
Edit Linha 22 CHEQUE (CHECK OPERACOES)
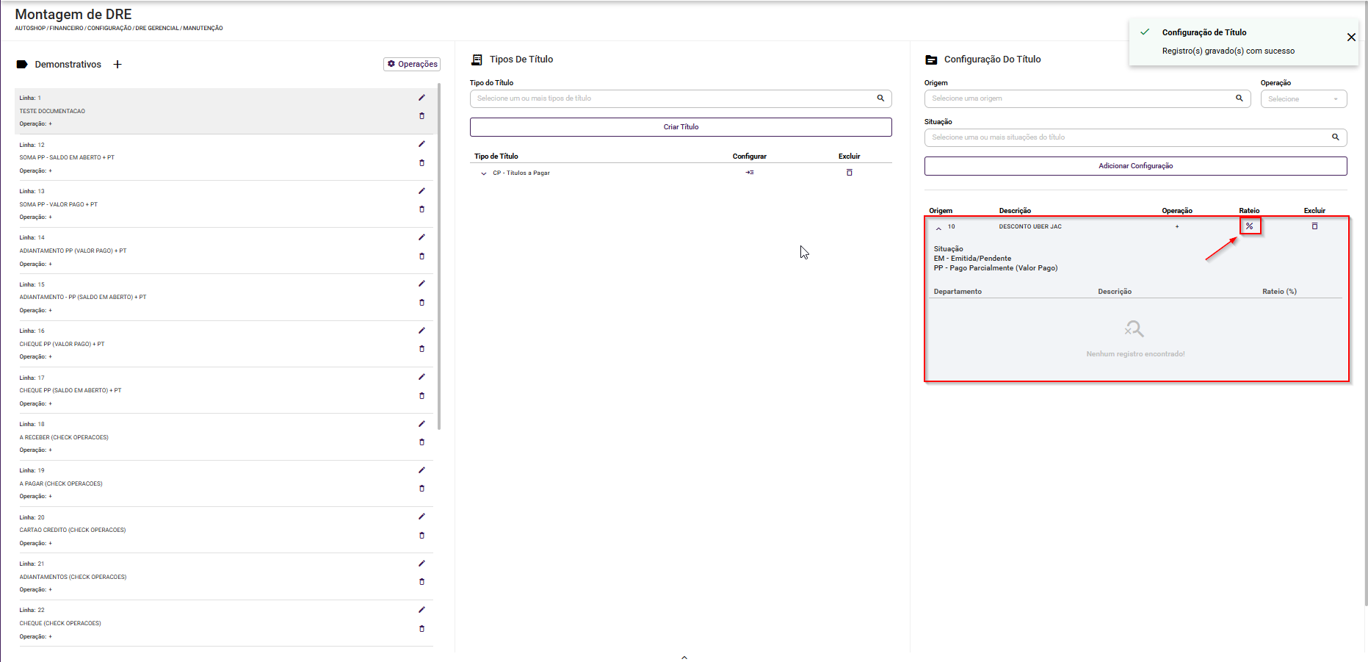(x=421, y=610)
